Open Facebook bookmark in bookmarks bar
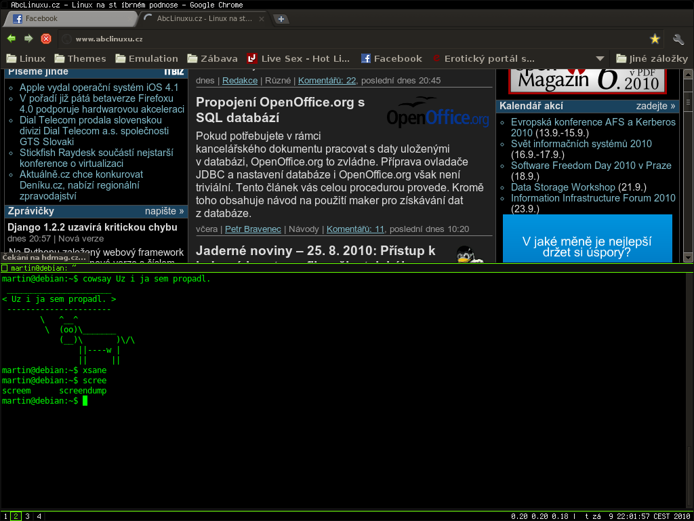 391,58
